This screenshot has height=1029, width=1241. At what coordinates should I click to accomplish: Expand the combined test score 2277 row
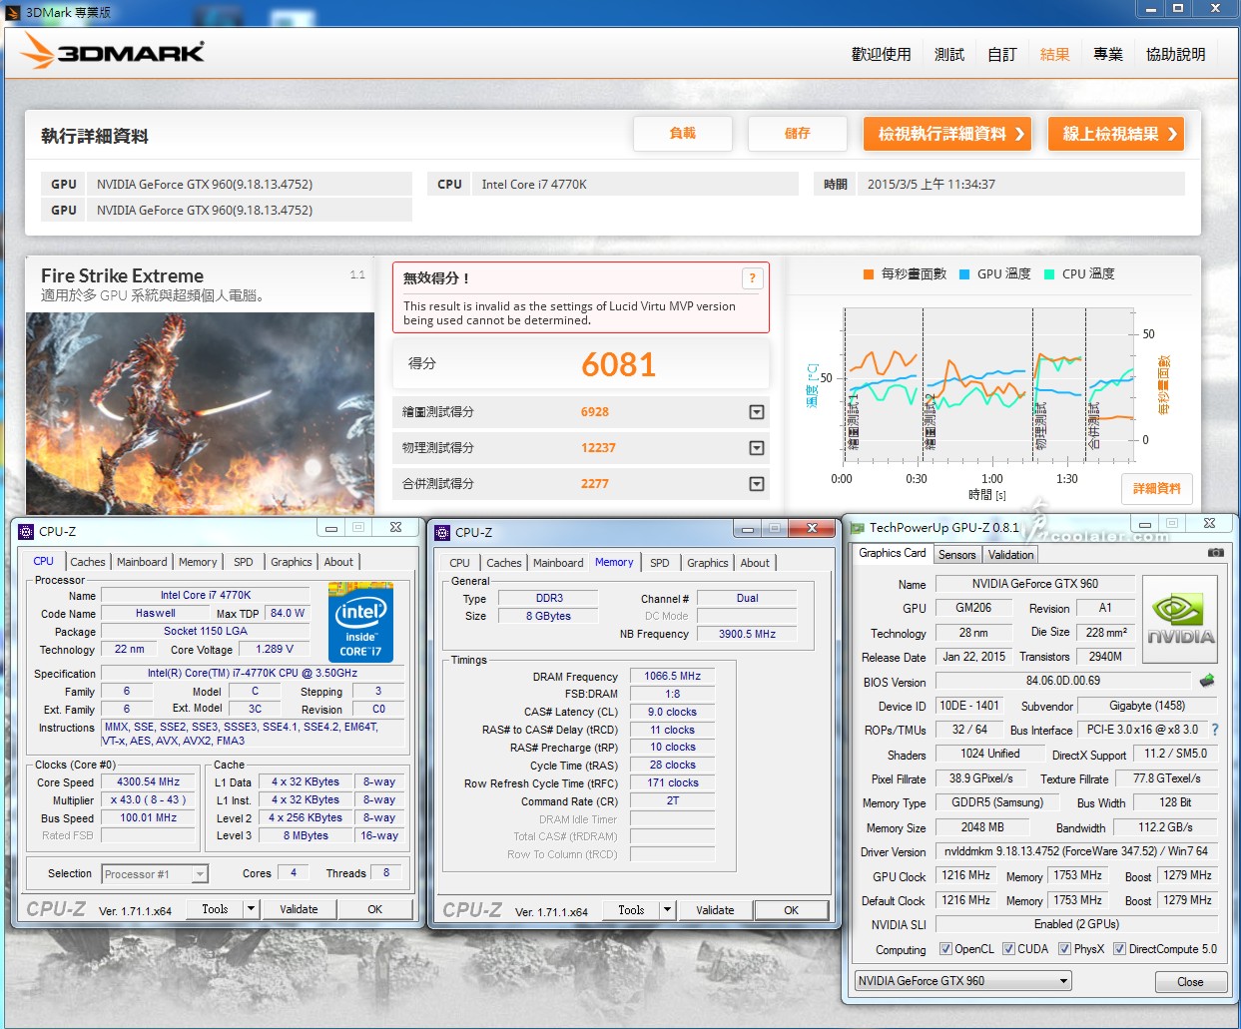(757, 484)
